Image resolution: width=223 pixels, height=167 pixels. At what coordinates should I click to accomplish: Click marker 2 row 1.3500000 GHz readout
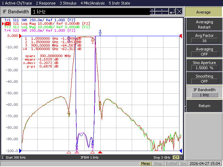point(53,42)
